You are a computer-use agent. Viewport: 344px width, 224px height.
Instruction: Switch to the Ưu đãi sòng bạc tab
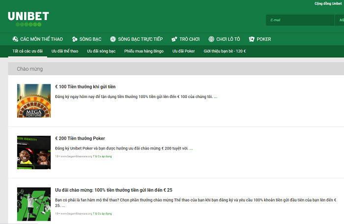point(101,51)
